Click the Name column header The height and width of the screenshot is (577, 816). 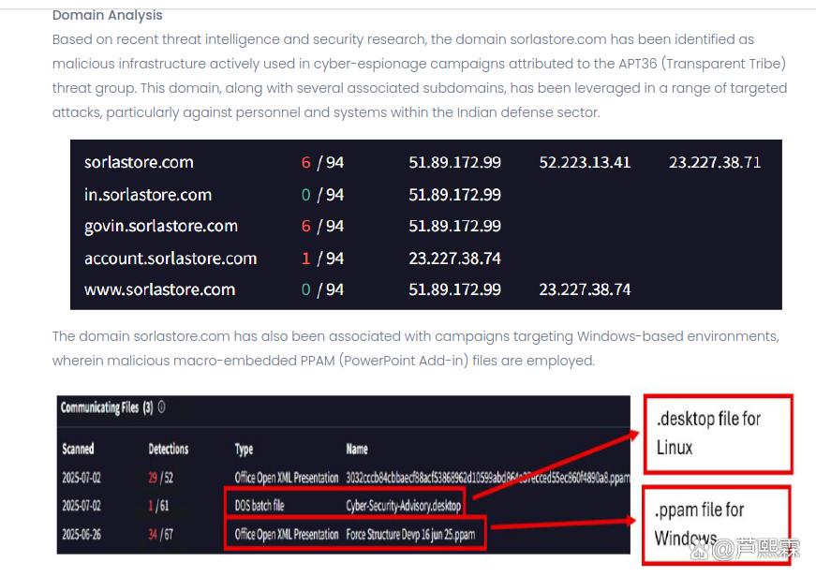(x=357, y=449)
